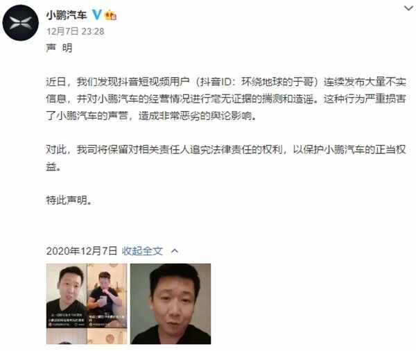Viewport: 416px width, 351px height.
Task: Click the bottom-left partial frame of collage
Action: coord(67,336)
